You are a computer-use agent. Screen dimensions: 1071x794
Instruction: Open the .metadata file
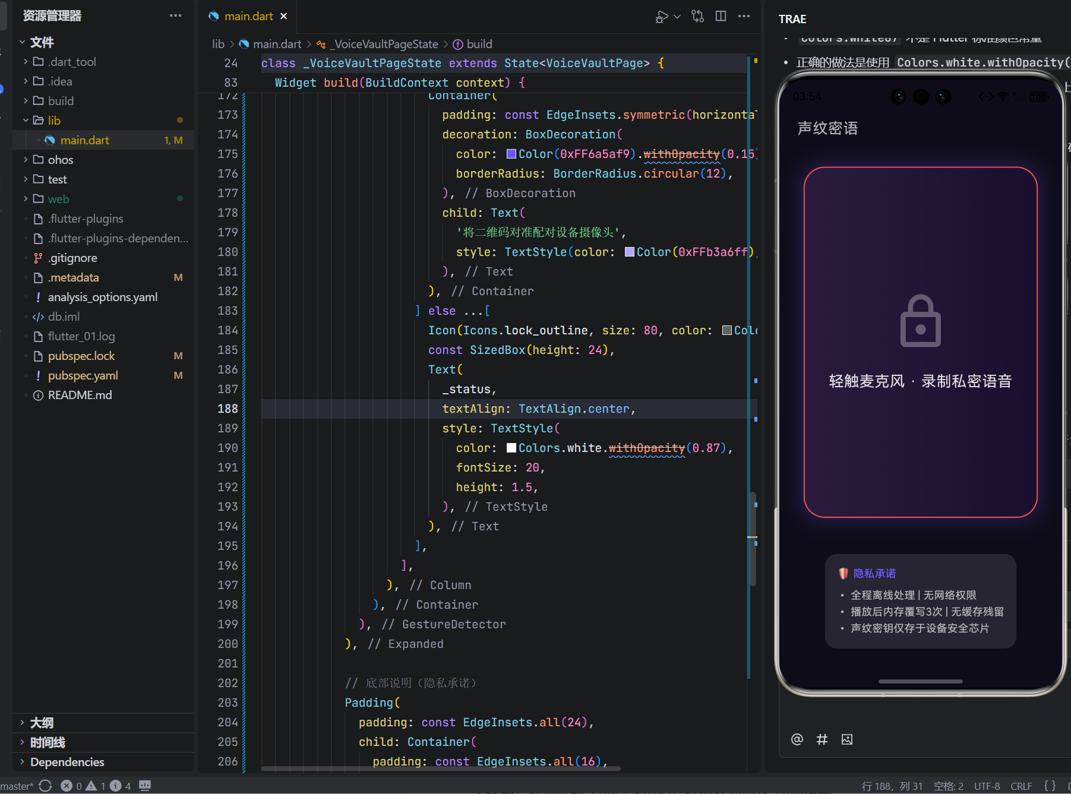103,277
